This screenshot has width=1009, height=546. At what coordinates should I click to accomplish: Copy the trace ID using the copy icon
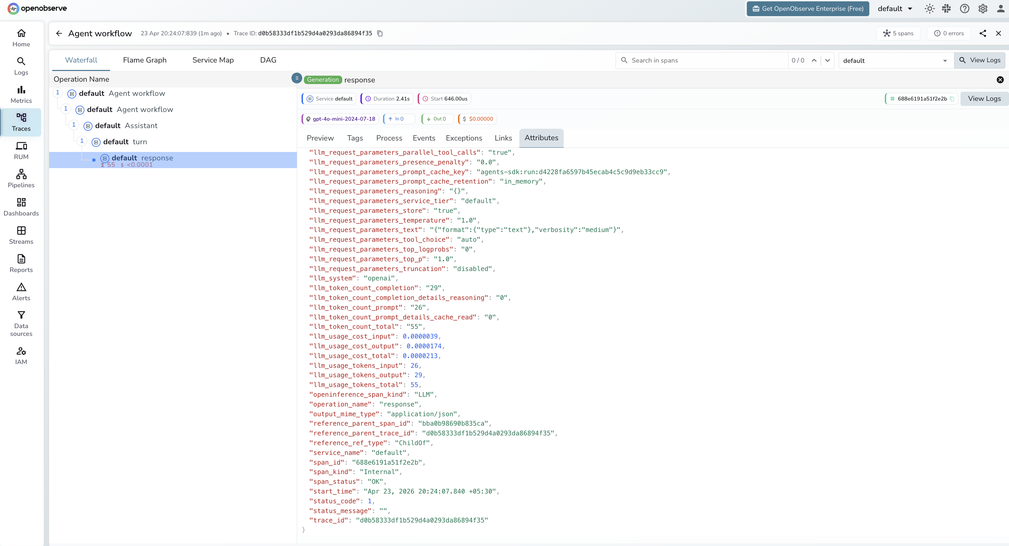380,33
